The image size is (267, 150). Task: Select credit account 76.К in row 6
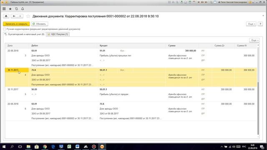(x=102, y=104)
